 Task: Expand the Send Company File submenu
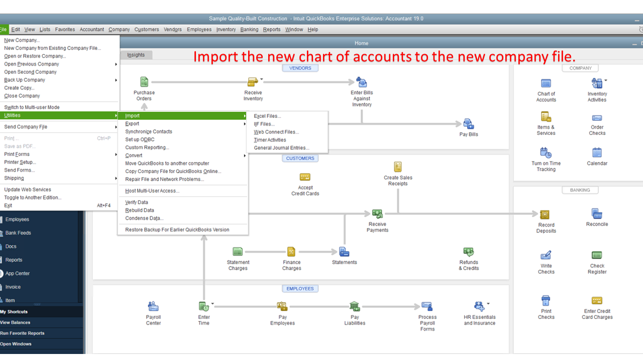tap(60, 127)
